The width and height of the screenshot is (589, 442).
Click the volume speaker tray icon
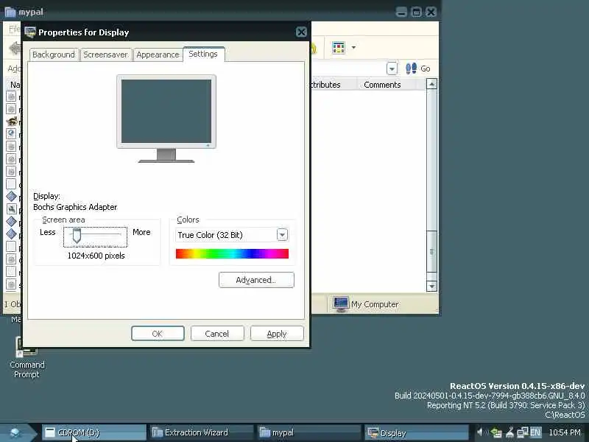click(482, 432)
